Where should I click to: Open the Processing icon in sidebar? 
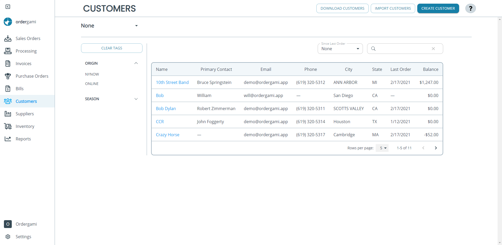pos(8,51)
